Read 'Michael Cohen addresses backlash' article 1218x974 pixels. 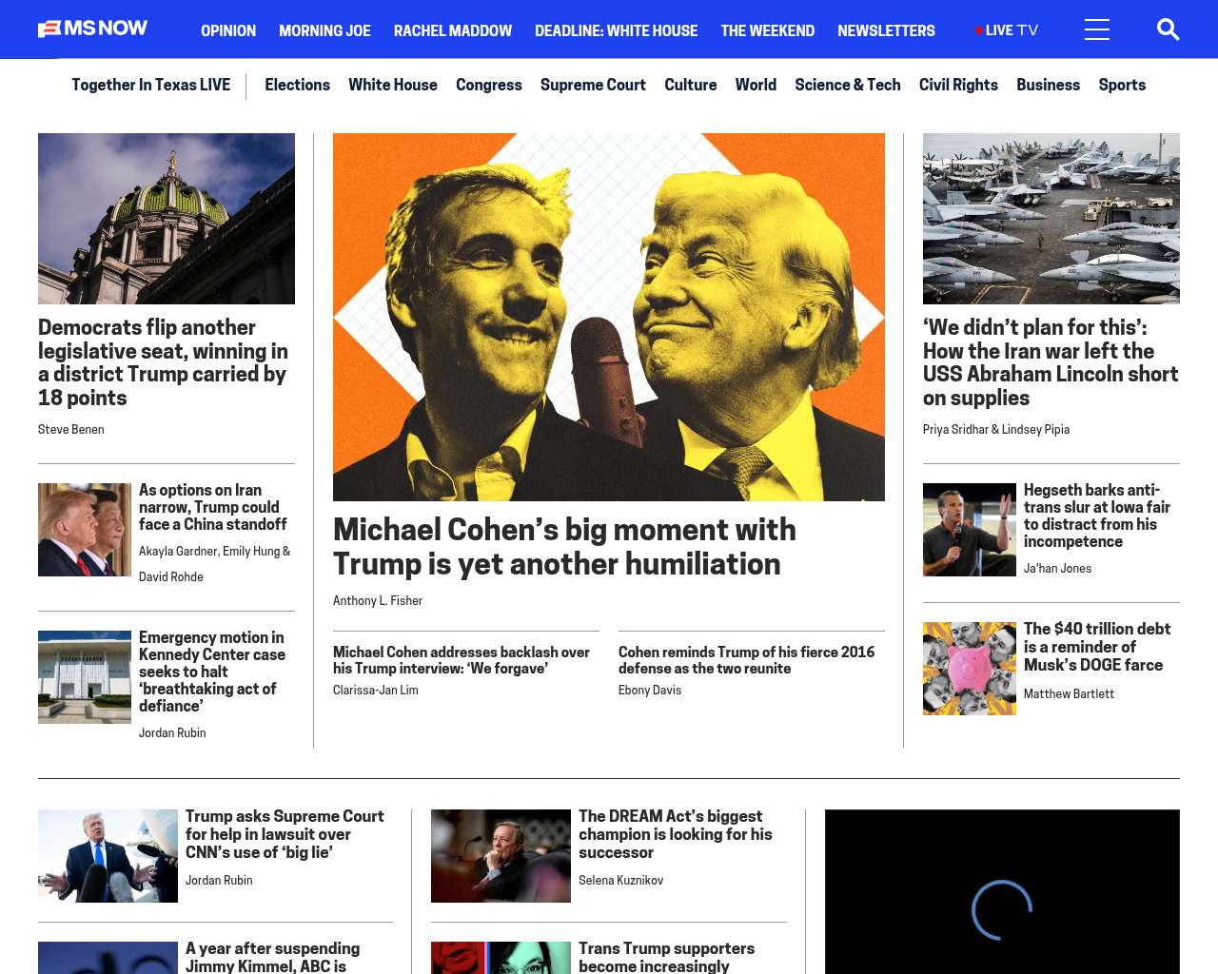click(462, 660)
